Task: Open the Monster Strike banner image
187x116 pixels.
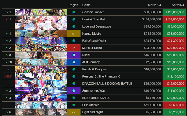Action: [41, 48]
